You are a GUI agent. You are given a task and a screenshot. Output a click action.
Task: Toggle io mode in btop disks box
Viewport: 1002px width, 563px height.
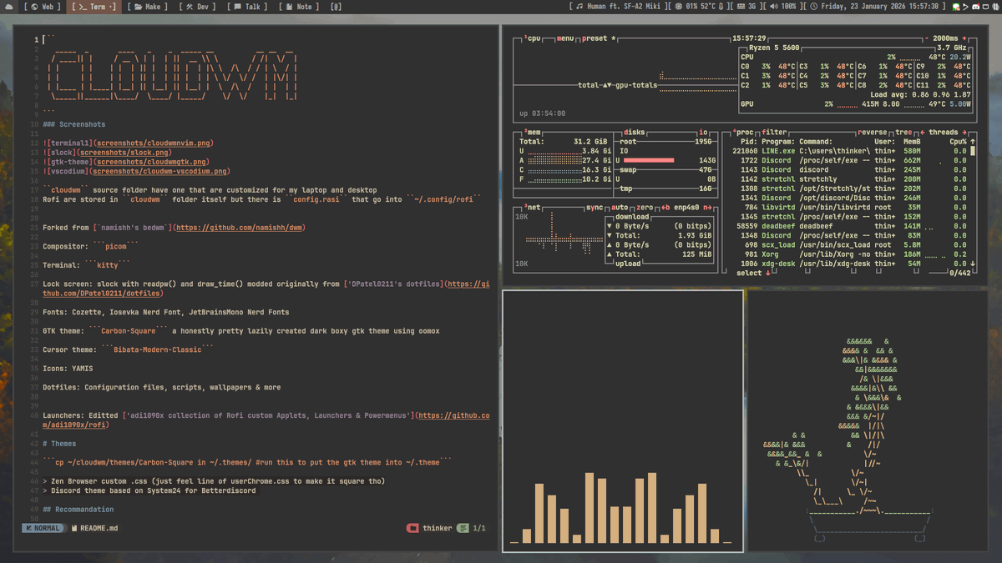pyautogui.click(x=704, y=133)
